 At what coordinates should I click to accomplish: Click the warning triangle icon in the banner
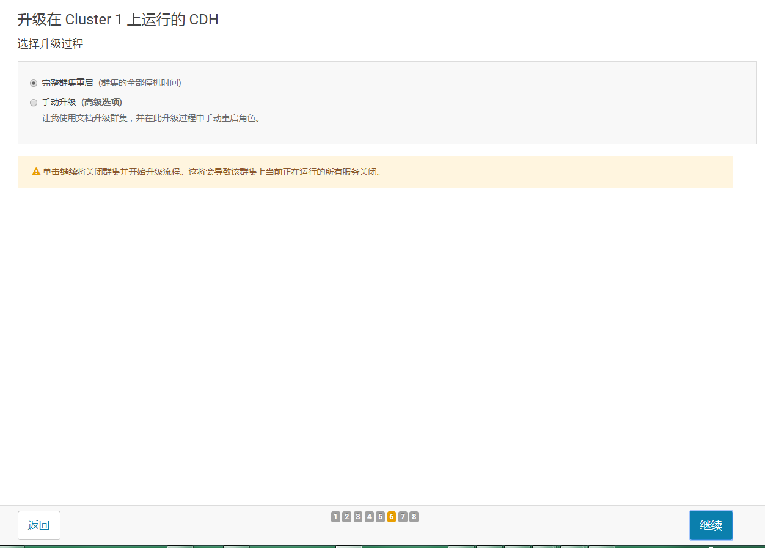coord(35,172)
